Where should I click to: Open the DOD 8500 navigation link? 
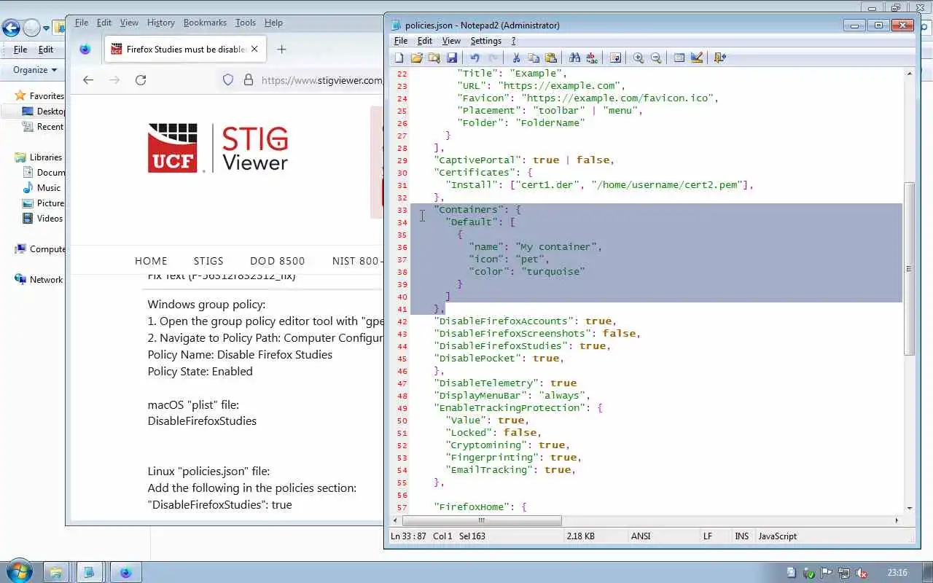(278, 261)
